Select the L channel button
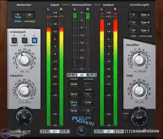163x139 pixels. coord(88,94)
